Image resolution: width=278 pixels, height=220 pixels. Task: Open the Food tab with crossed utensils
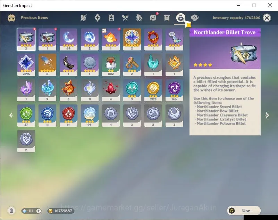[x=125, y=18]
